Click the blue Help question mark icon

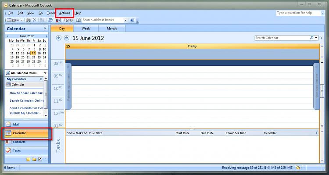point(132,20)
